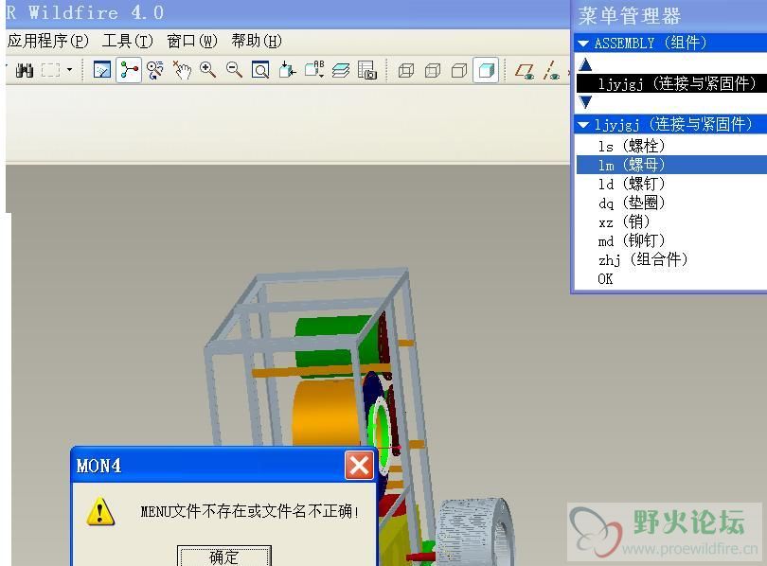767x566 pixels.
Task: Click the dashed selection box icon
Action: 50,70
